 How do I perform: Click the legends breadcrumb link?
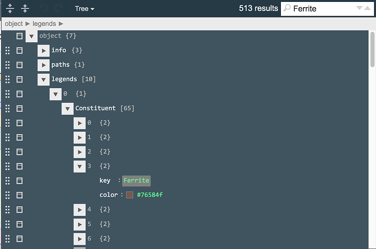pyautogui.click(x=44, y=23)
